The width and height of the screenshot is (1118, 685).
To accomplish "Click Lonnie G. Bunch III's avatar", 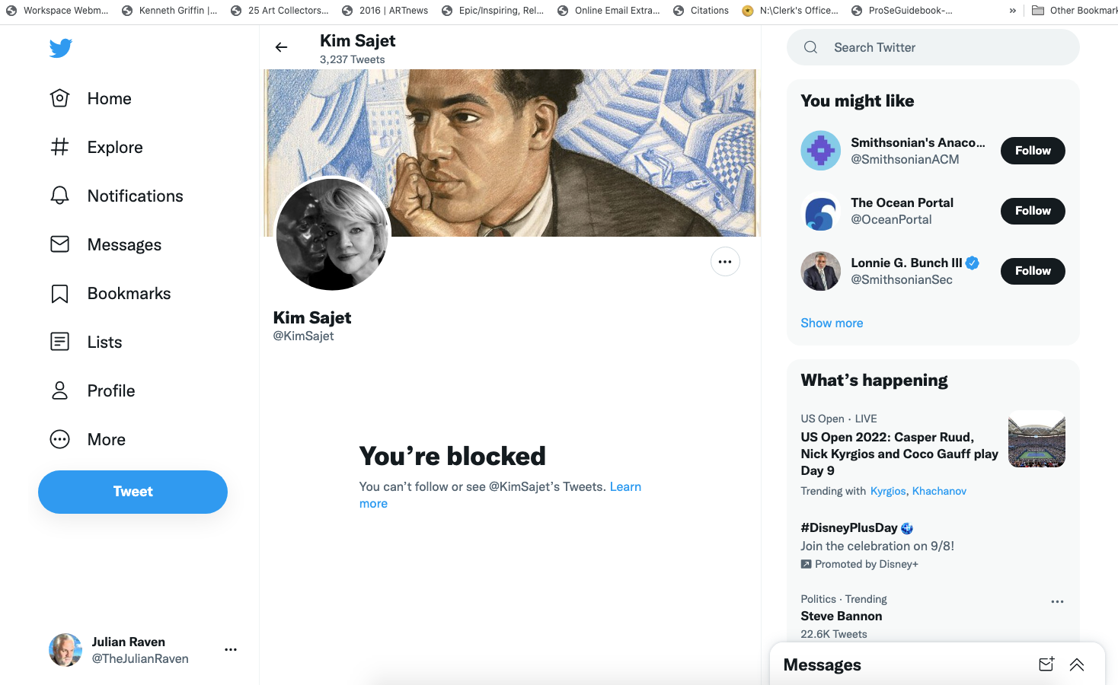I will pyautogui.click(x=820, y=271).
